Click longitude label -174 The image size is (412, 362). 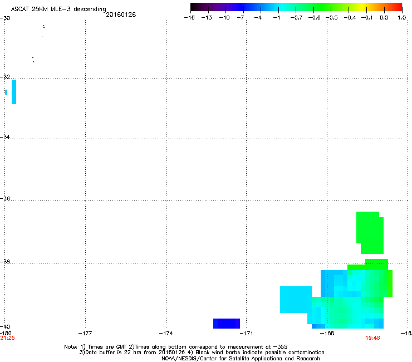(x=166, y=334)
